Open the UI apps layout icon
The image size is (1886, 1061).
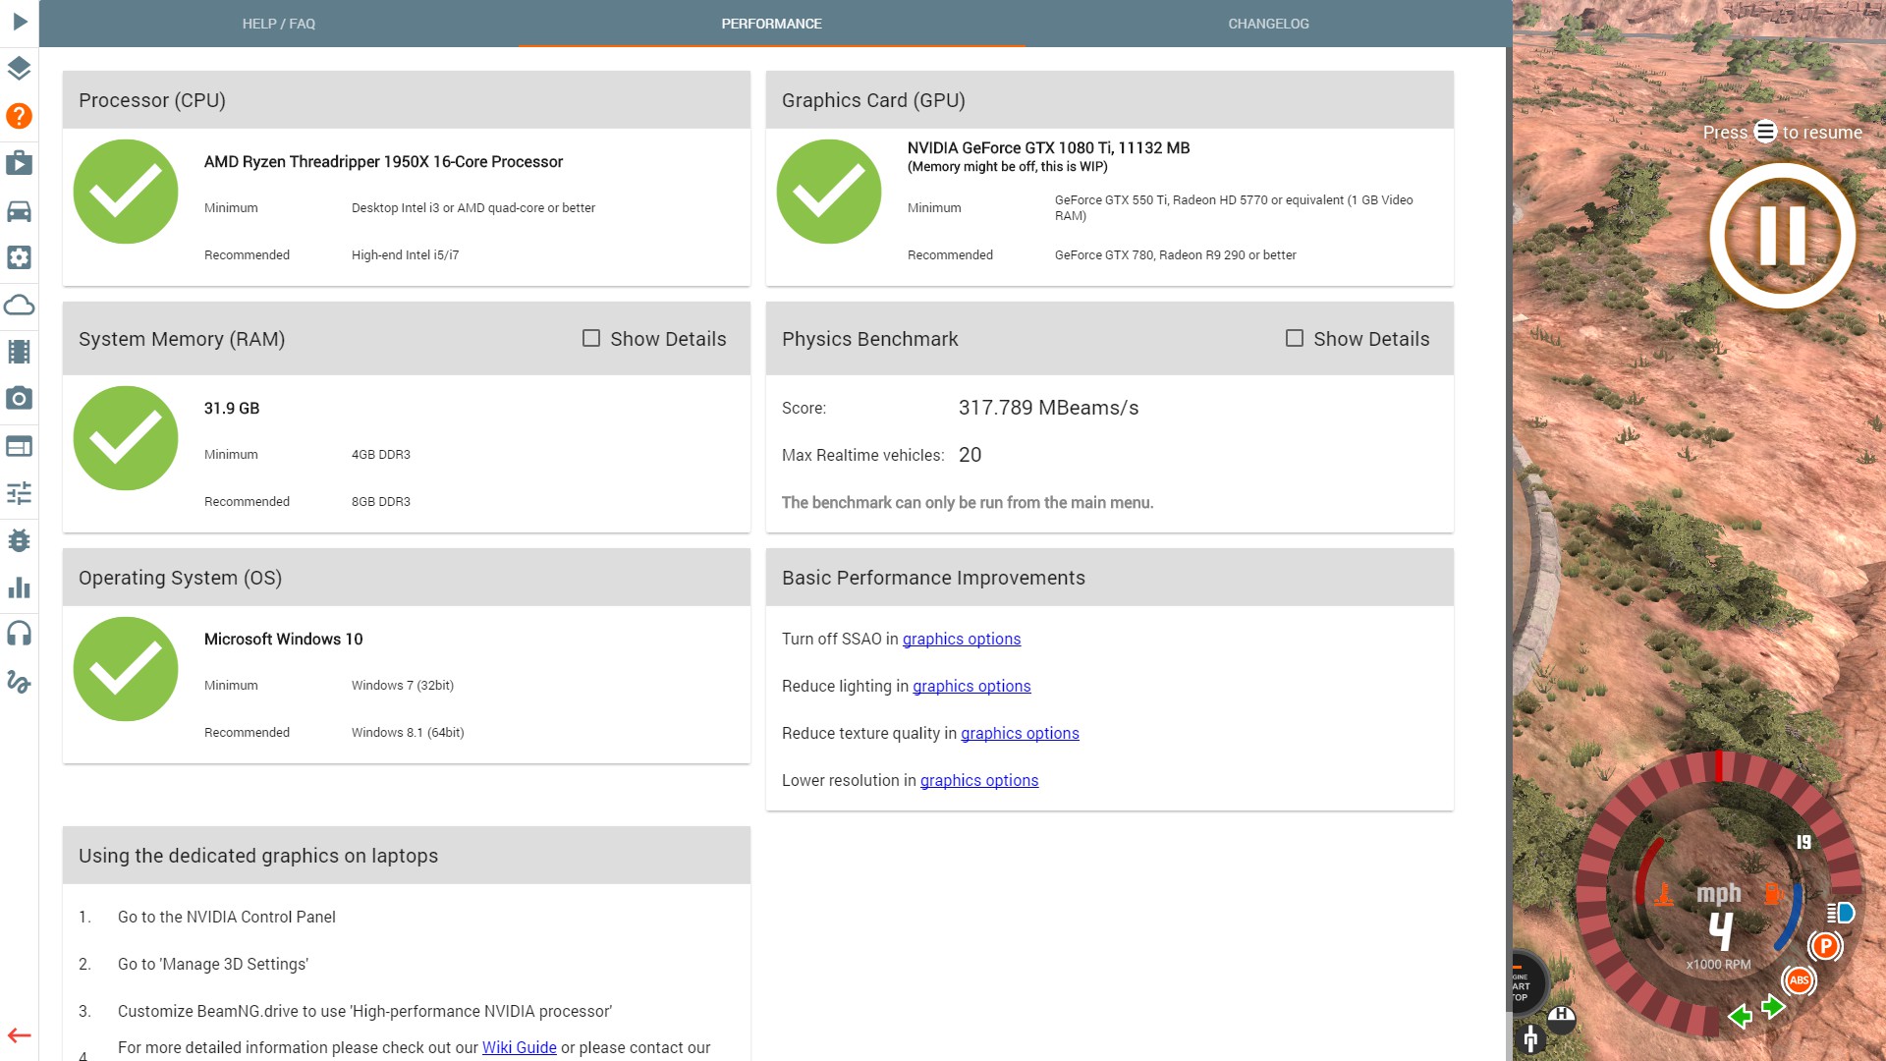[19, 446]
